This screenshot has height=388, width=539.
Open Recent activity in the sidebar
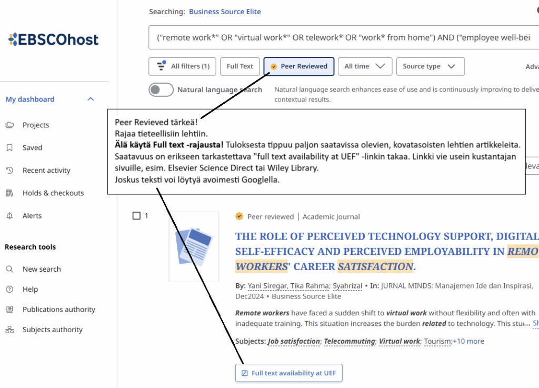pyautogui.click(x=46, y=170)
